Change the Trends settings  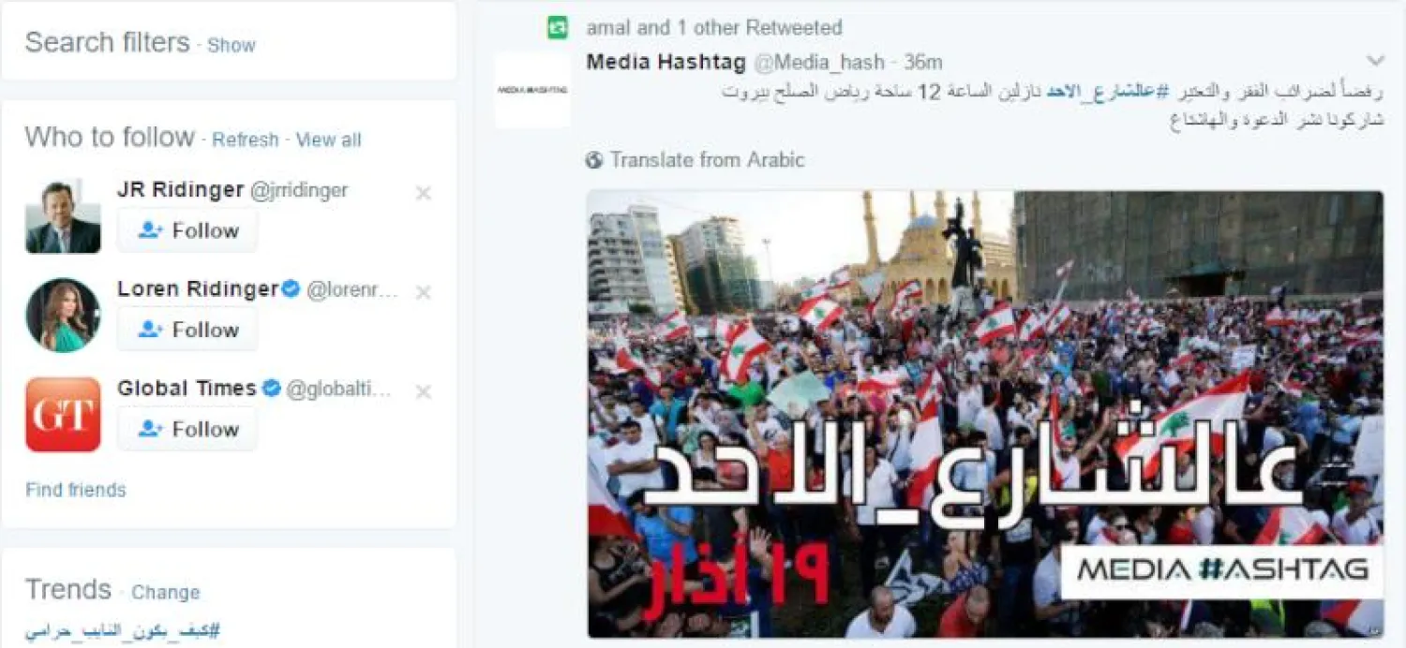166,593
